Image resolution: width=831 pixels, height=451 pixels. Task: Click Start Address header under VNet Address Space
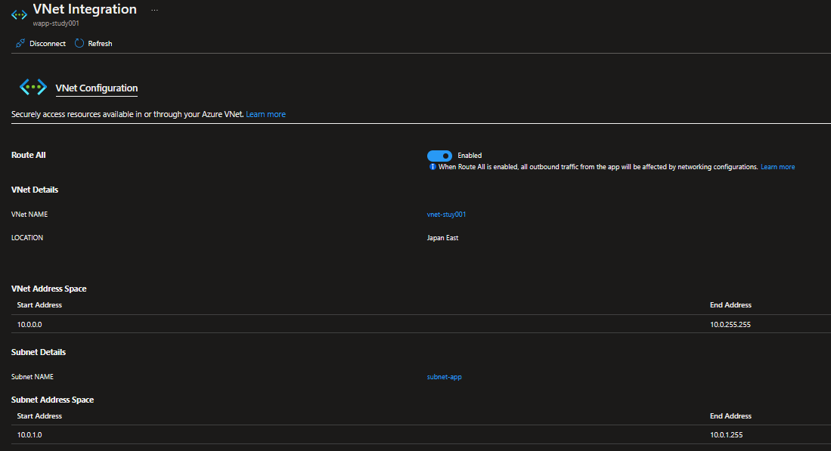tap(39, 305)
